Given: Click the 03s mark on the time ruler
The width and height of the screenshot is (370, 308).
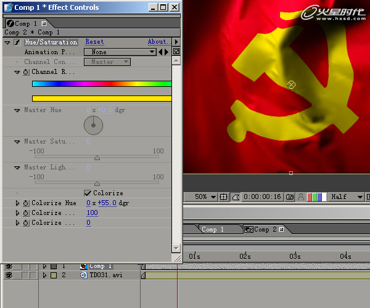Looking at the screenshot, I should pyautogui.click(x=295, y=256).
